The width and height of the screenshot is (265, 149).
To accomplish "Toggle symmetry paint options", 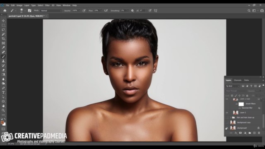I will click(x=156, y=11).
